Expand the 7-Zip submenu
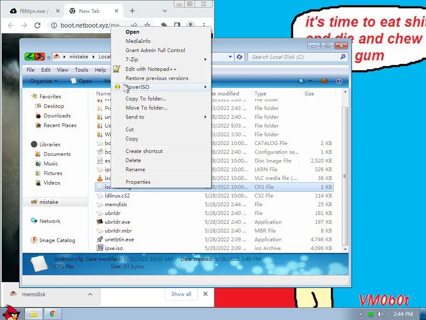The image size is (426, 320). (161, 59)
